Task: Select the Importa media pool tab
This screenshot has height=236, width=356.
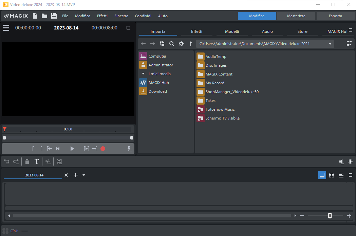Action: coord(158,31)
